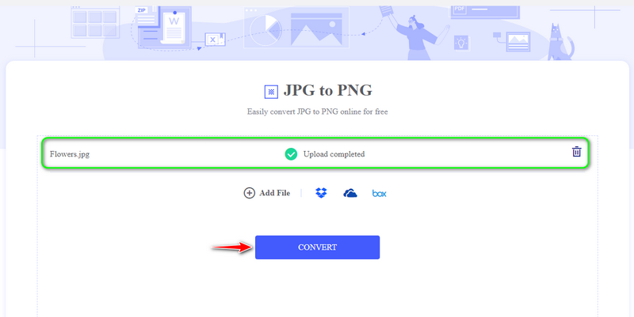Select the Flowers.jpg file name
This screenshot has height=317, width=634.
[x=70, y=154]
